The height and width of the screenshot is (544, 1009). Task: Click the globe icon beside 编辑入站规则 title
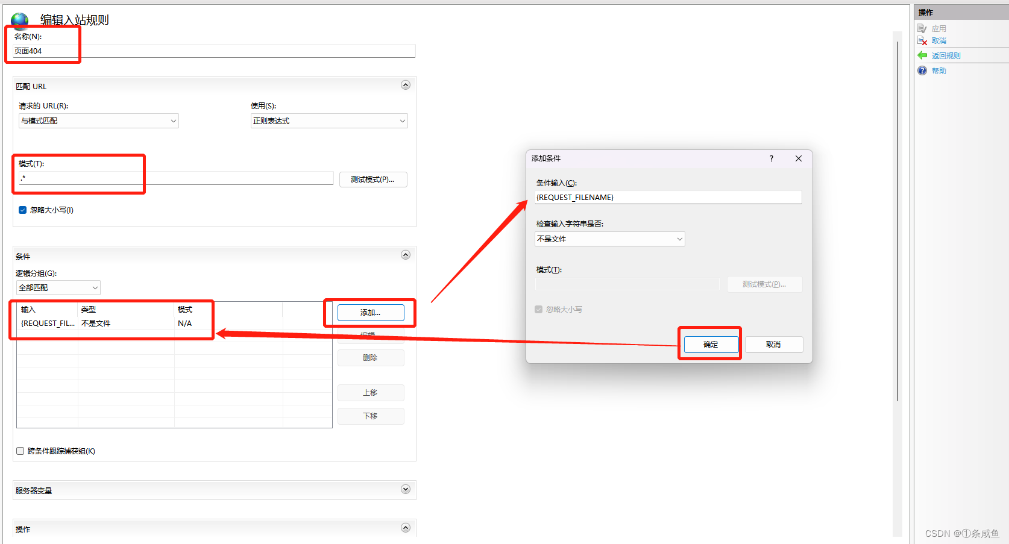point(20,20)
